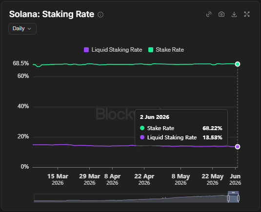Click the 8 Apr 2026 axis label
Image resolution: width=261 pixels, height=212 pixels.
click(112, 179)
